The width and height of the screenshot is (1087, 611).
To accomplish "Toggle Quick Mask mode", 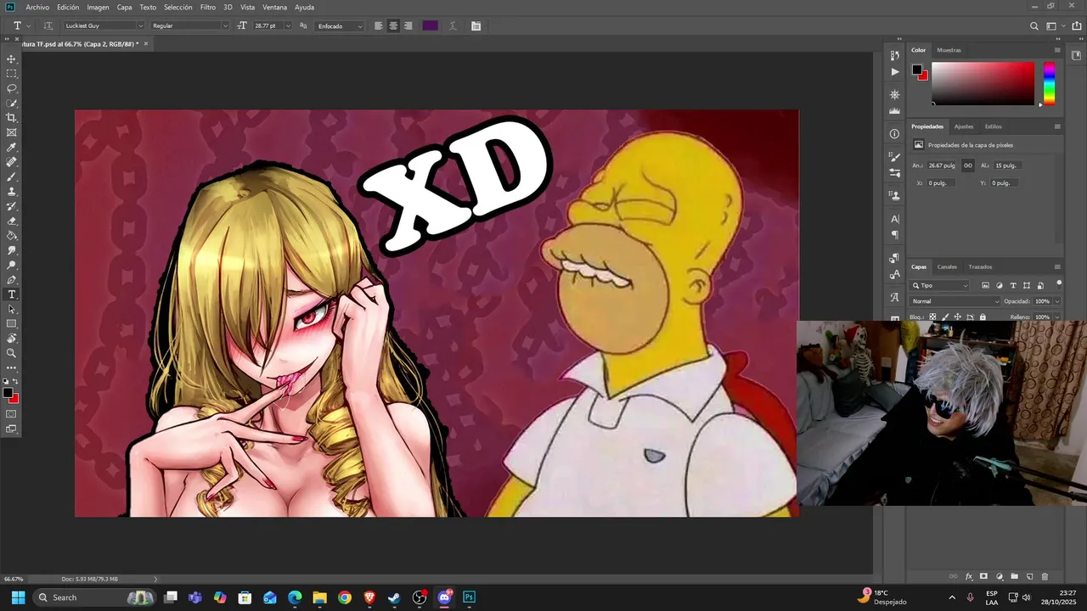I will [x=12, y=414].
